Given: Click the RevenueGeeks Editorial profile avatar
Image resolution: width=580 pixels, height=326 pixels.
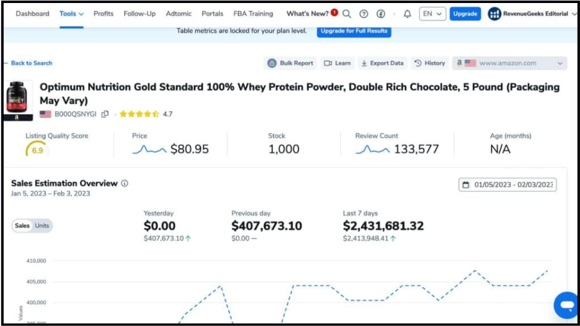Looking at the screenshot, I should 494,14.
